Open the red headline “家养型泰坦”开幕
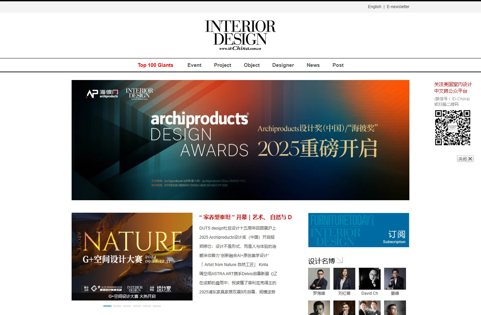The width and height of the screenshot is (481, 315). 246,217
